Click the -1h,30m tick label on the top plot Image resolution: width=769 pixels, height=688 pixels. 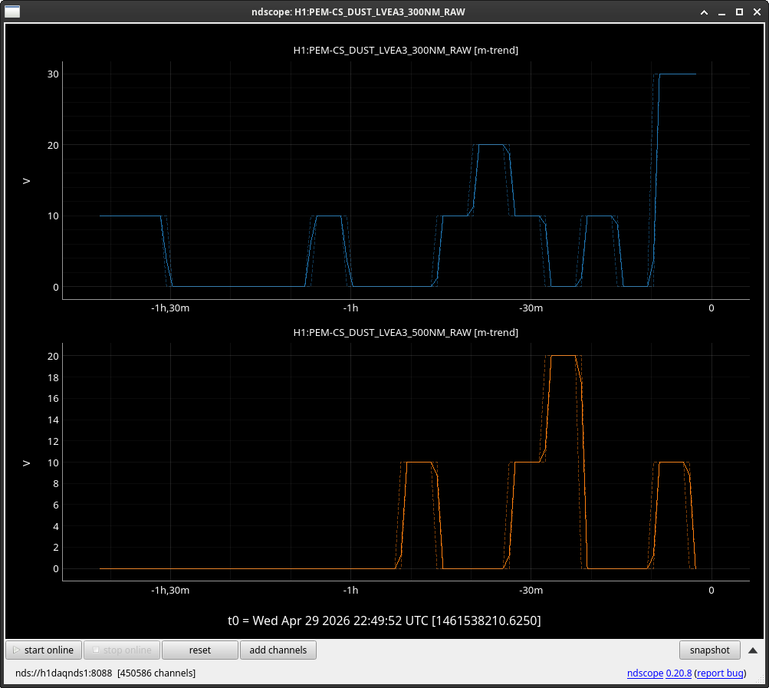pos(170,308)
